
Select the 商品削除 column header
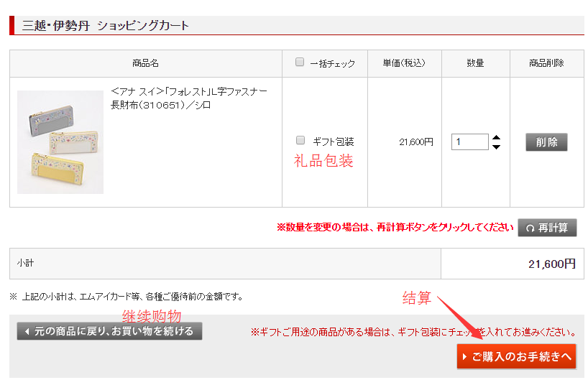[x=546, y=63]
